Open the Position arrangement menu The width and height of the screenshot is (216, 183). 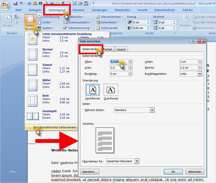185,22
